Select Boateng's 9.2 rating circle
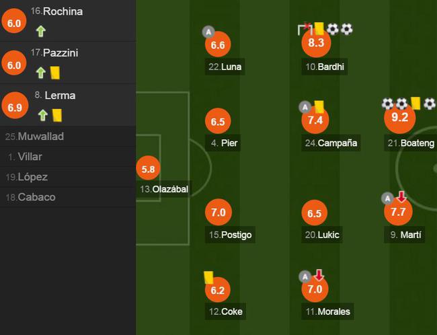 (400, 118)
